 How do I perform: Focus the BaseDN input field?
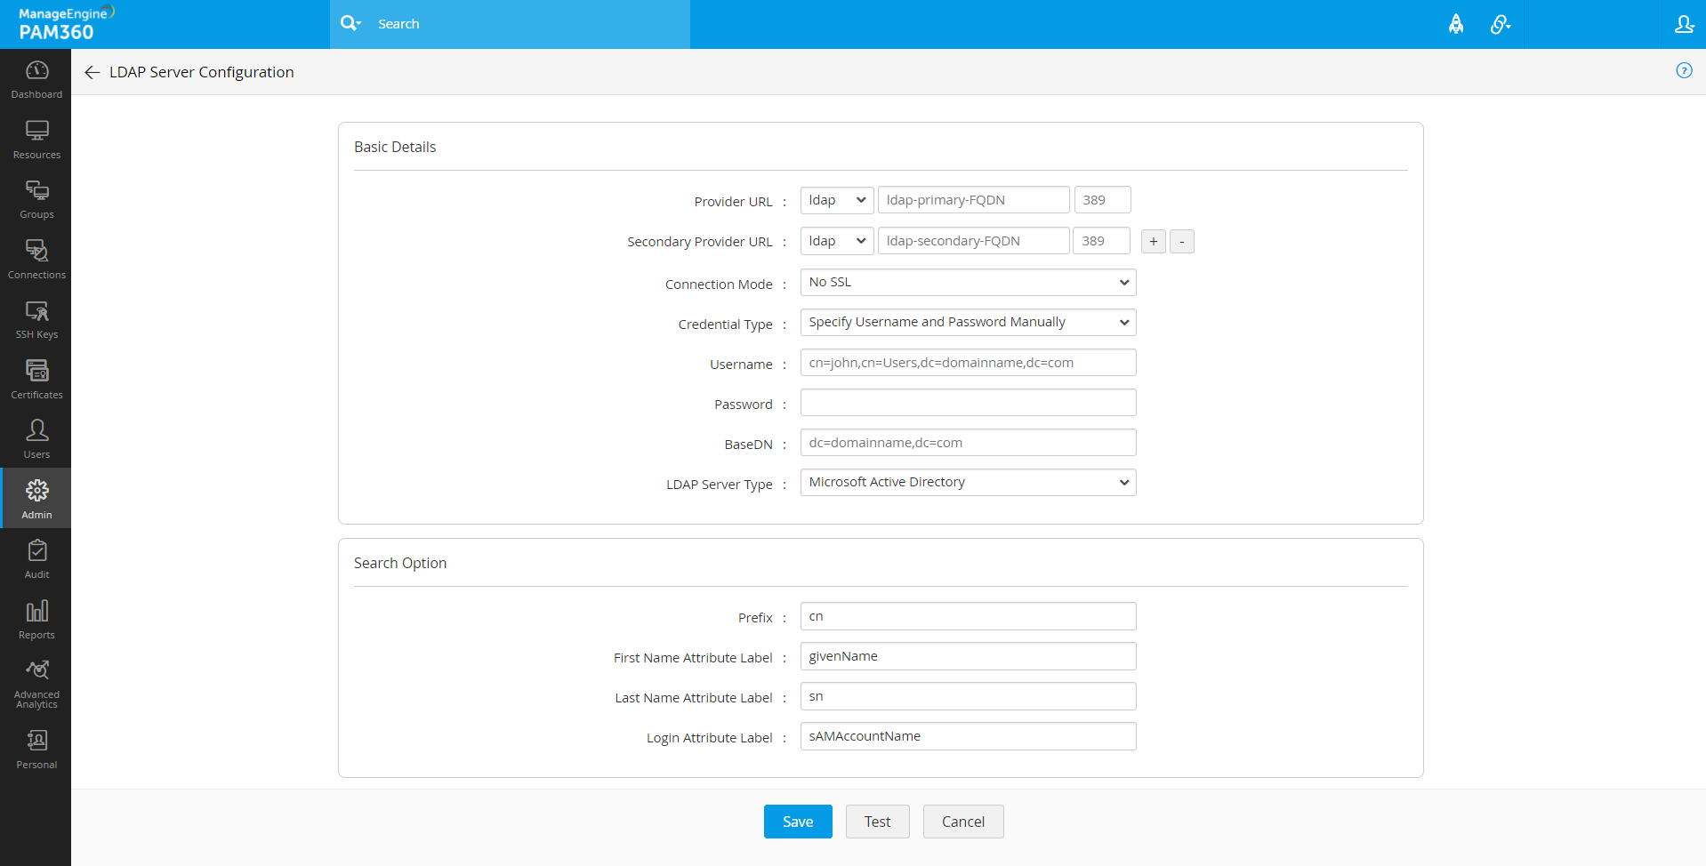(968, 443)
